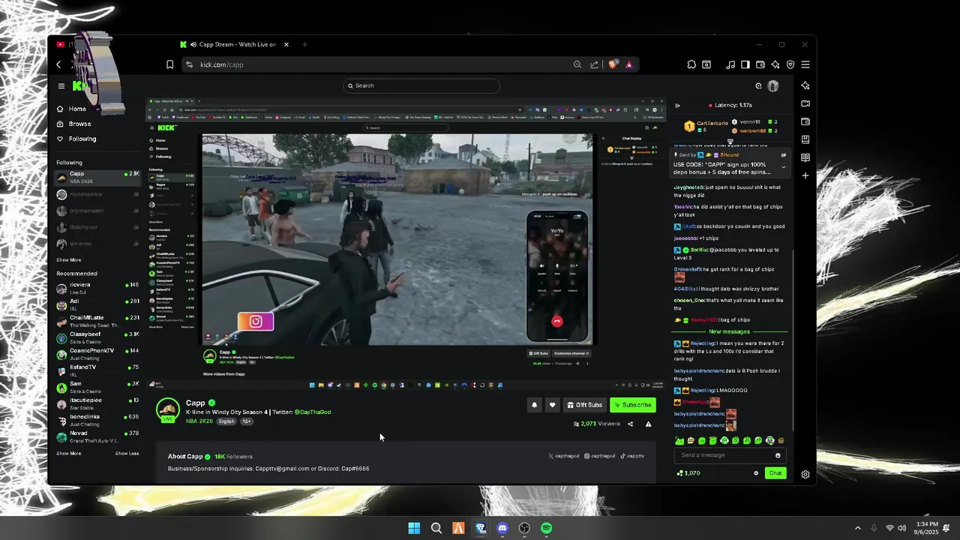Add a side panel item with the plus icon
The height and width of the screenshot is (540, 960).
coord(805,175)
